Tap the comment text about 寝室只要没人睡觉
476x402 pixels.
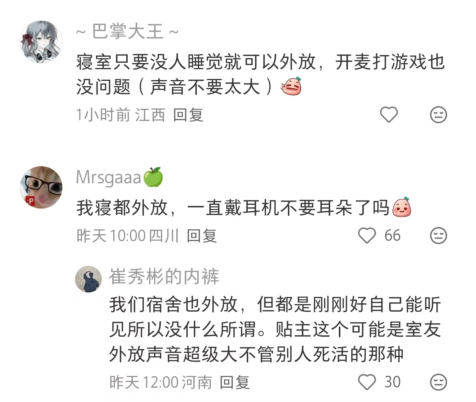pyautogui.click(x=260, y=74)
